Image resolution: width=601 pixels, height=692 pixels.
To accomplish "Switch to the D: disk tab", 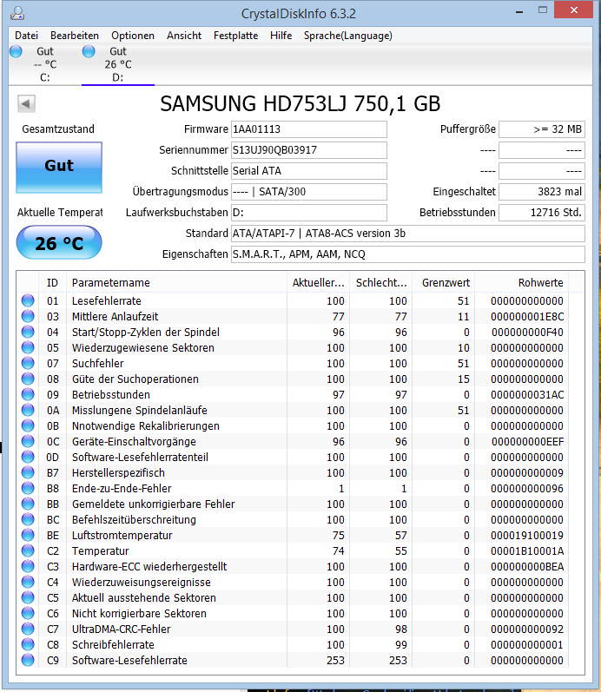I will click(118, 64).
